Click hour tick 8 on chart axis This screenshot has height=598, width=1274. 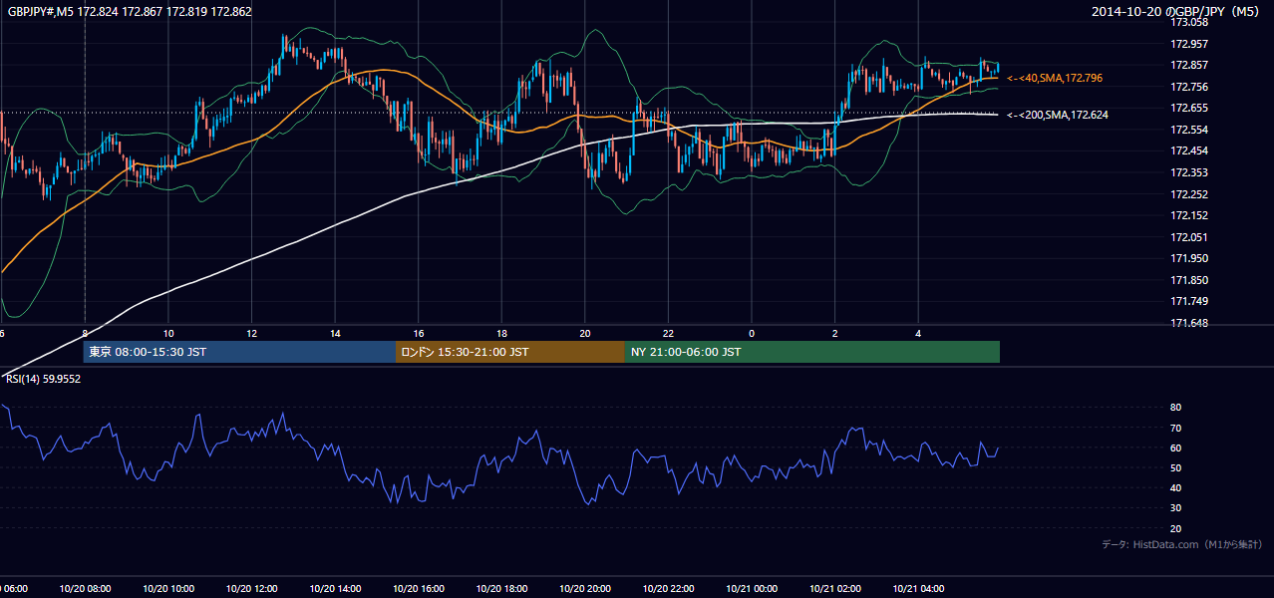click(x=85, y=333)
